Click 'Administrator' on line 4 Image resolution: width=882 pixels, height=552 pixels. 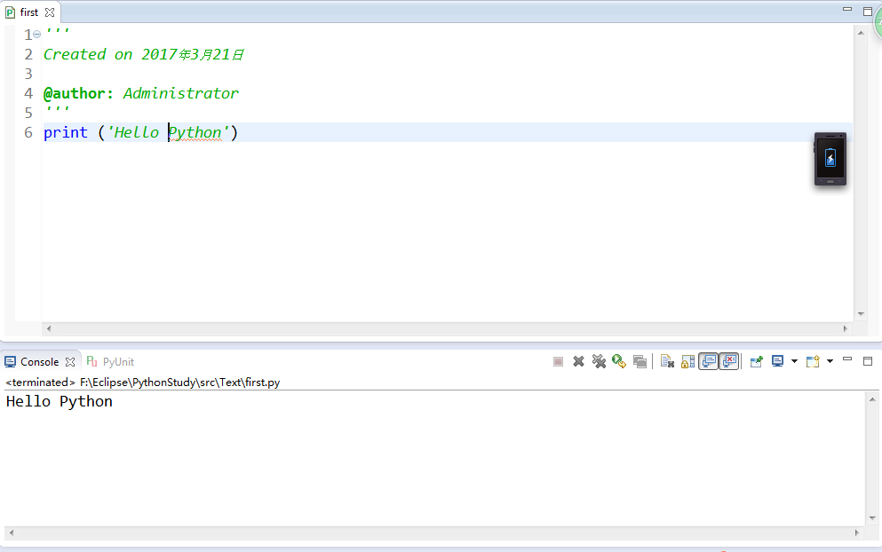point(180,93)
